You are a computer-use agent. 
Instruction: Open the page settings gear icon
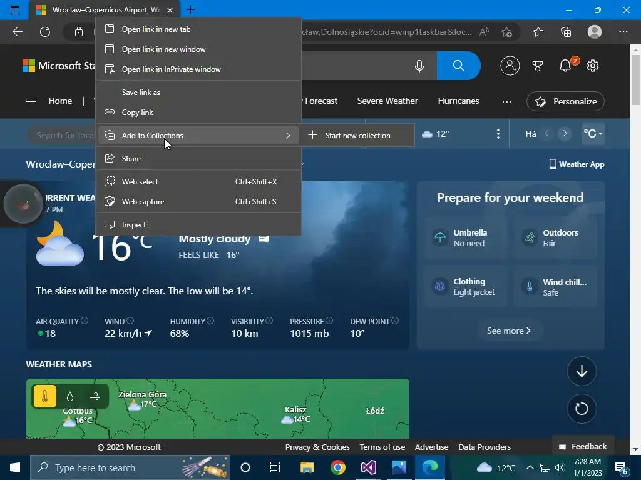[x=593, y=66]
